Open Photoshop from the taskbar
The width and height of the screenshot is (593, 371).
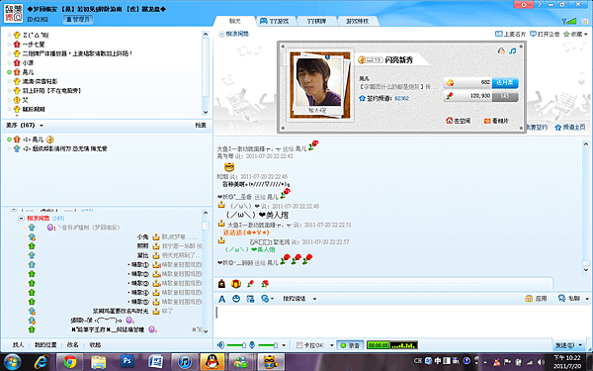(127, 362)
